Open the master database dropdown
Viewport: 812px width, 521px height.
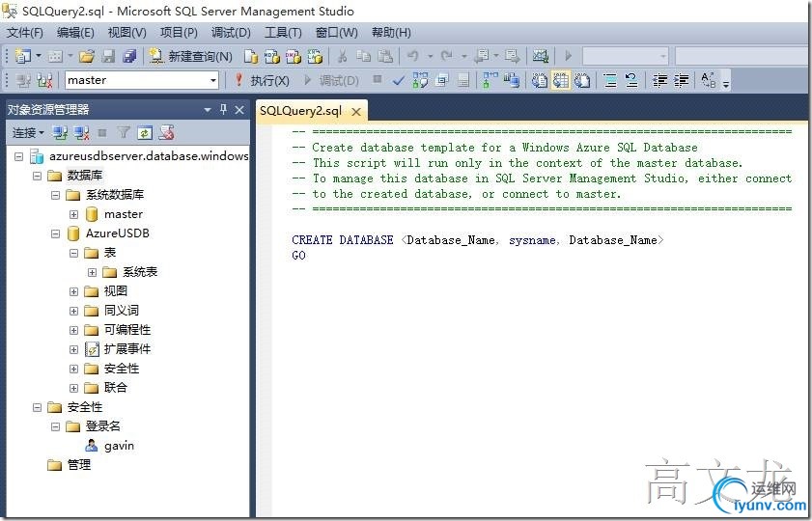(x=212, y=80)
